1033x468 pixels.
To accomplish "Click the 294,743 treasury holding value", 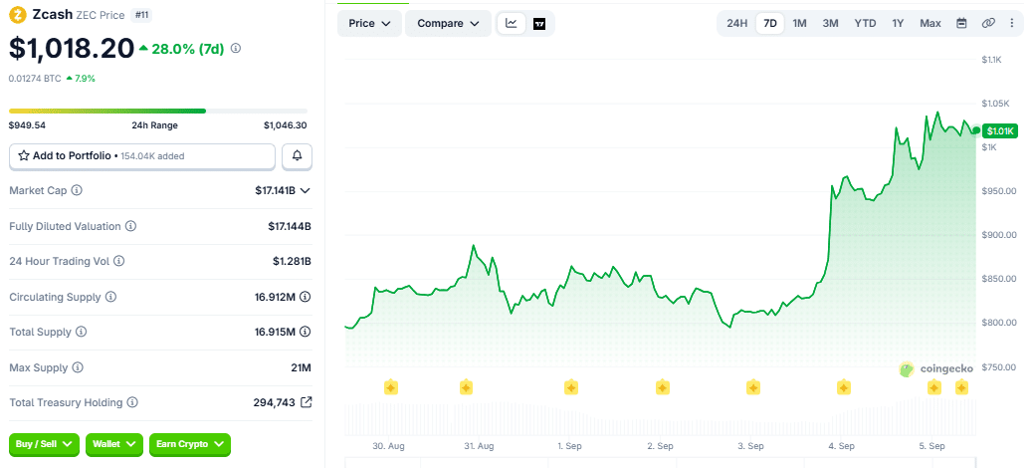I will click(274, 402).
